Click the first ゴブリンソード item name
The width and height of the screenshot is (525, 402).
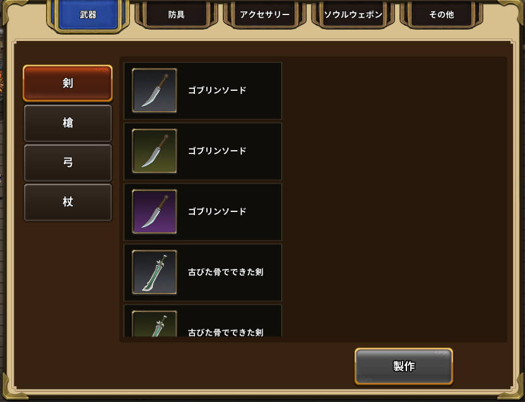217,90
